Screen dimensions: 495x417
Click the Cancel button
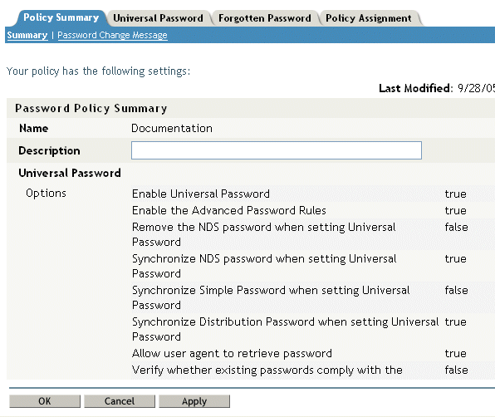click(120, 401)
